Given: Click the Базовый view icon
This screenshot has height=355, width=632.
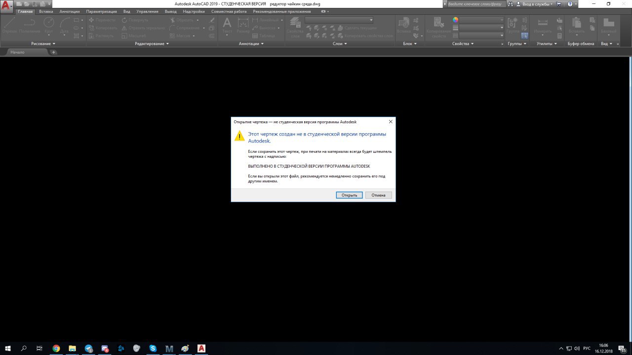Looking at the screenshot, I should coord(608,26).
